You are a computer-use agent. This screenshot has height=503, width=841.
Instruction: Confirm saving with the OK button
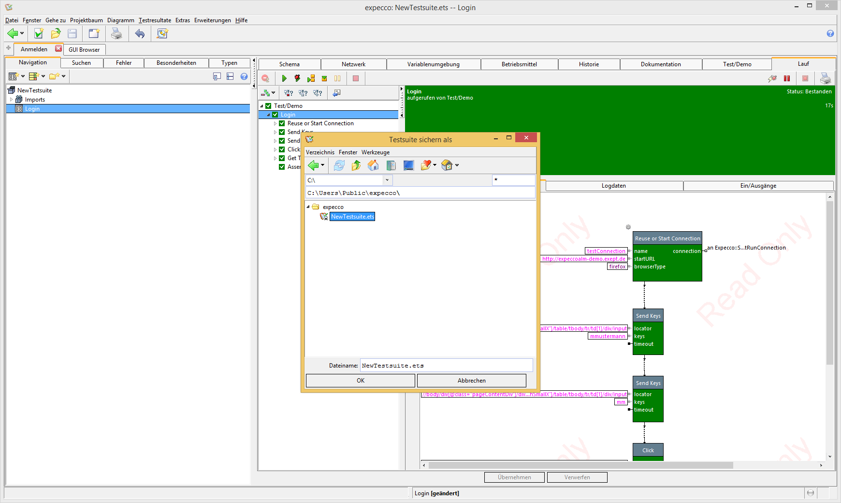point(360,381)
